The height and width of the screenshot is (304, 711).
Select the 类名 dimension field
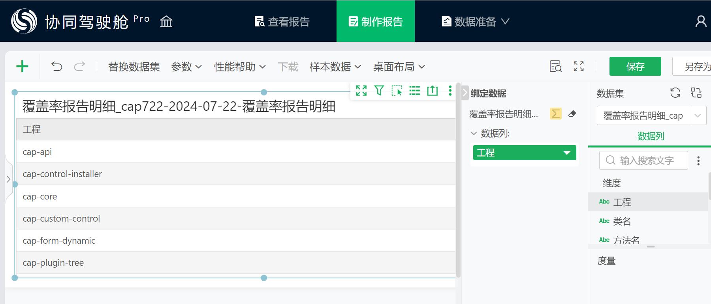pos(648,221)
